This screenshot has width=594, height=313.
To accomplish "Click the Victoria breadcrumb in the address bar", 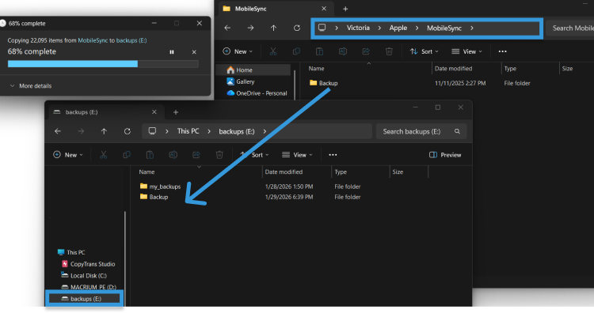I will pos(358,28).
